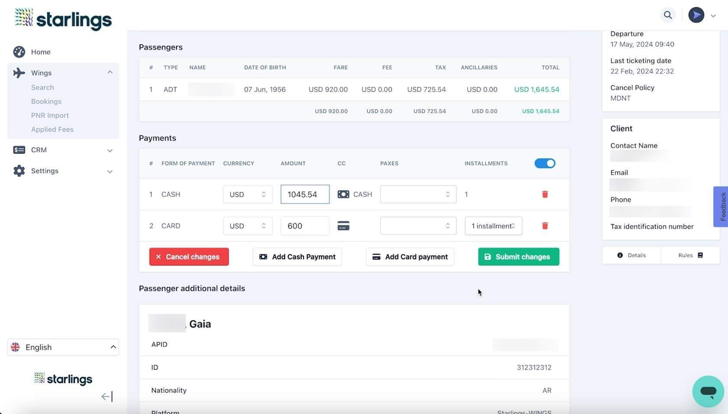
Task: Collapse the sidebar with the arrow icon
Action: [107, 396]
